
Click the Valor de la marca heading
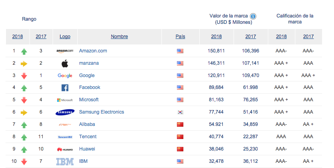click(231, 19)
